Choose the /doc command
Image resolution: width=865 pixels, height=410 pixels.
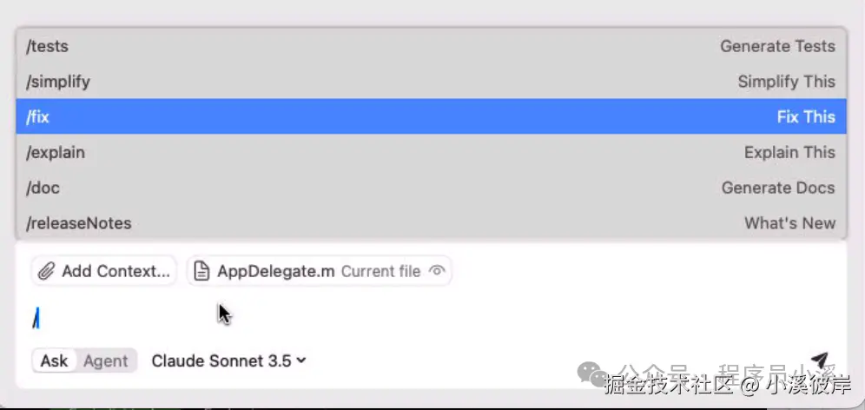431,188
